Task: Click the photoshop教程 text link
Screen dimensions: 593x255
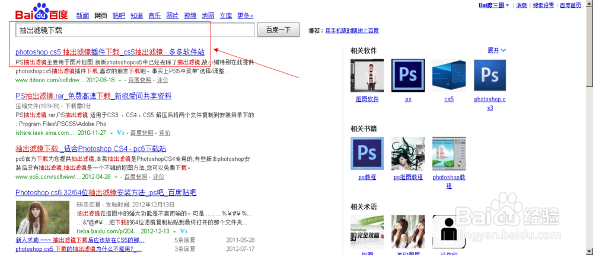Action: [x=448, y=182]
